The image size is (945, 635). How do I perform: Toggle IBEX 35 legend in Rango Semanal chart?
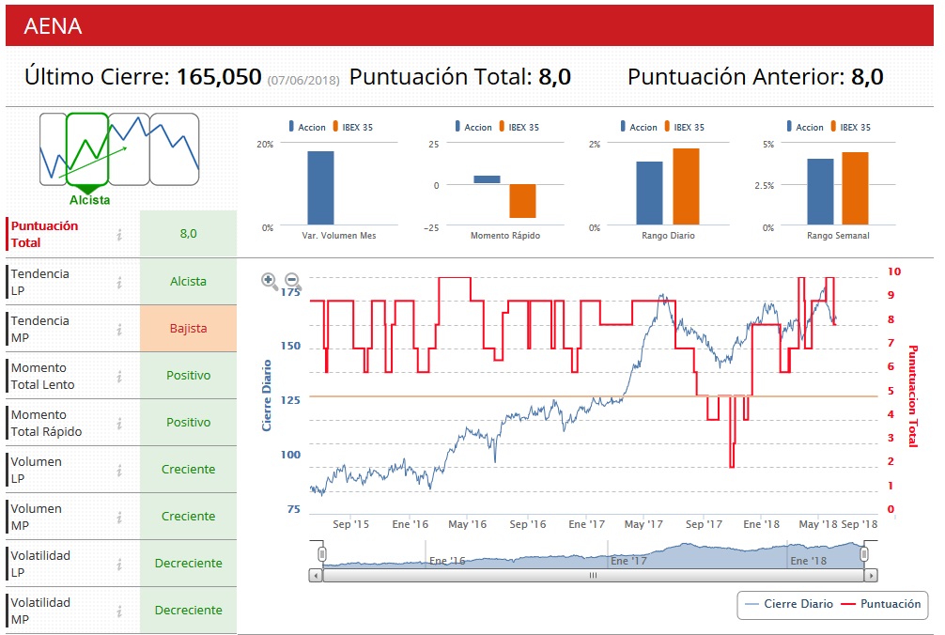coord(851,127)
